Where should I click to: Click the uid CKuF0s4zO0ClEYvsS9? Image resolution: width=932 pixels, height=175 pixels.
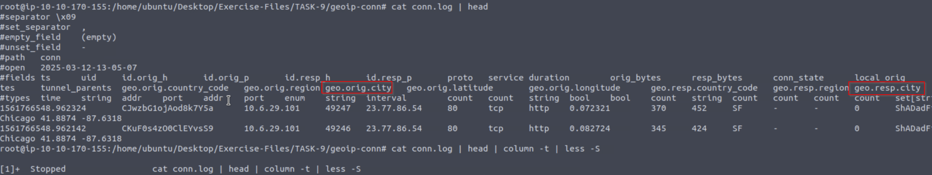[167, 129]
